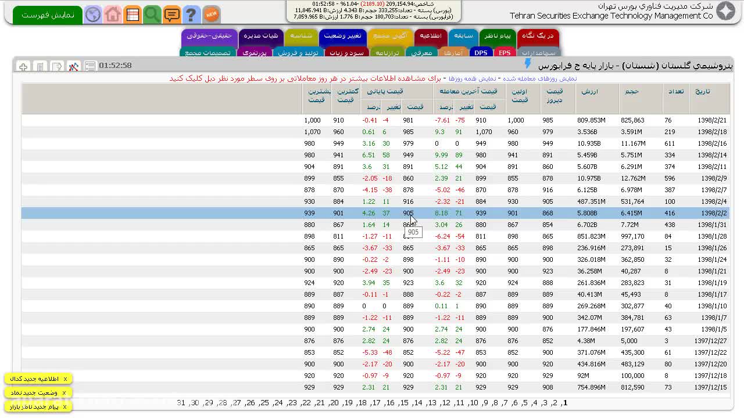Close the 'وضعیت جدید نماد' notification

(65, 393)
